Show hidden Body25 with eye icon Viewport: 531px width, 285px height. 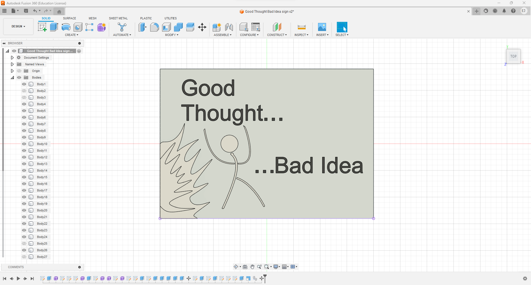[24, 243]
